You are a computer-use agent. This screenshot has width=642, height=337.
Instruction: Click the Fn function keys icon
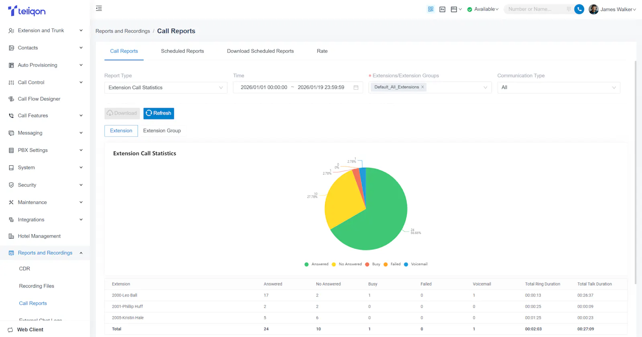(x=442, y=9)
